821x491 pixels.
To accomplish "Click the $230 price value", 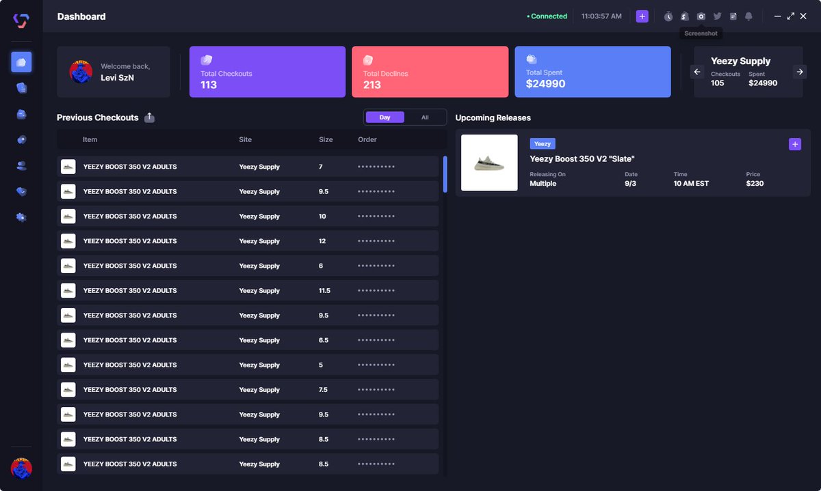I will click(755, 184).
